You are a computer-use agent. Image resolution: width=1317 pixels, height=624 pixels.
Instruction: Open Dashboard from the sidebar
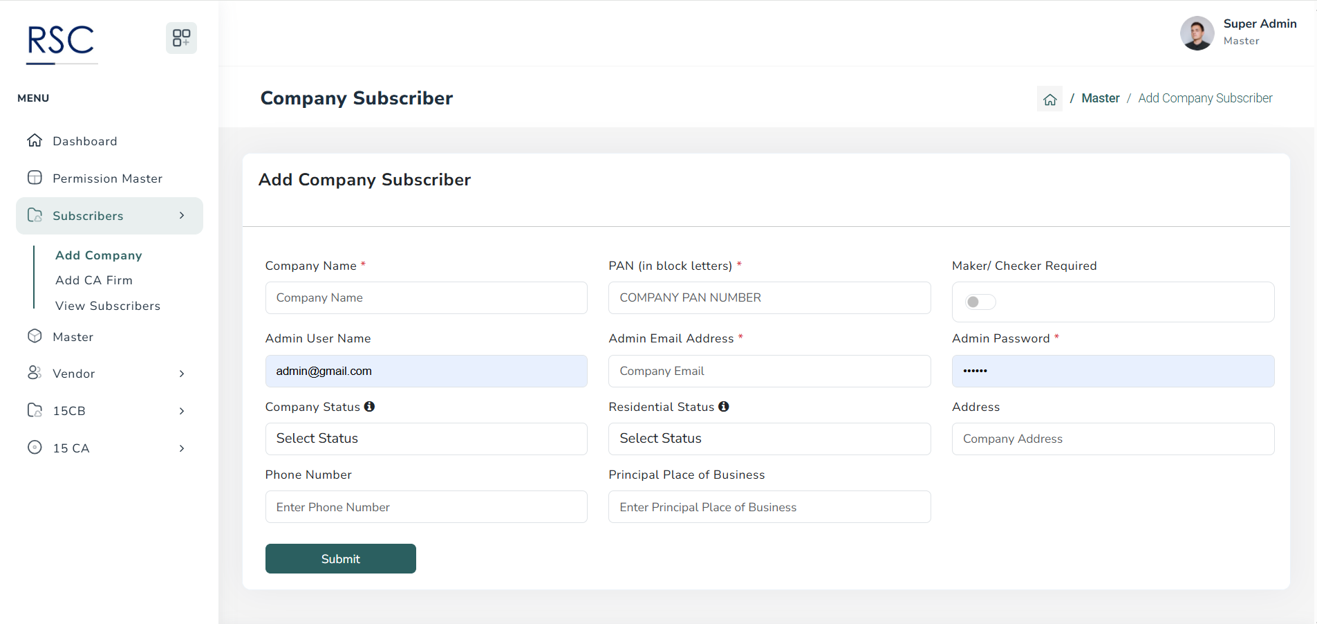[x=84, y=141]
